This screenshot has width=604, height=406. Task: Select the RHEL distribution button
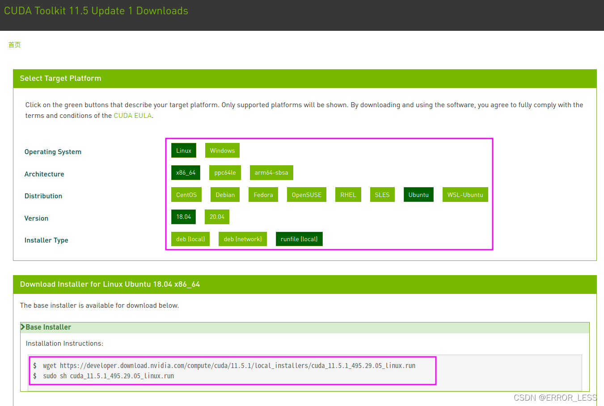pos(348,195)
